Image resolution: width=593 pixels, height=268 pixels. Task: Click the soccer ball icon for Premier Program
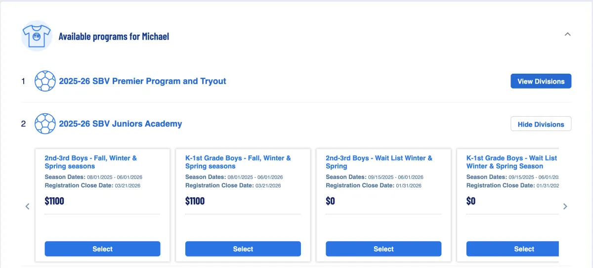pos(45,81)
